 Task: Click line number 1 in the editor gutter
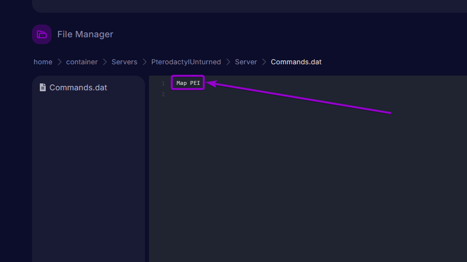pyautogui.click(x=163, y=83)
